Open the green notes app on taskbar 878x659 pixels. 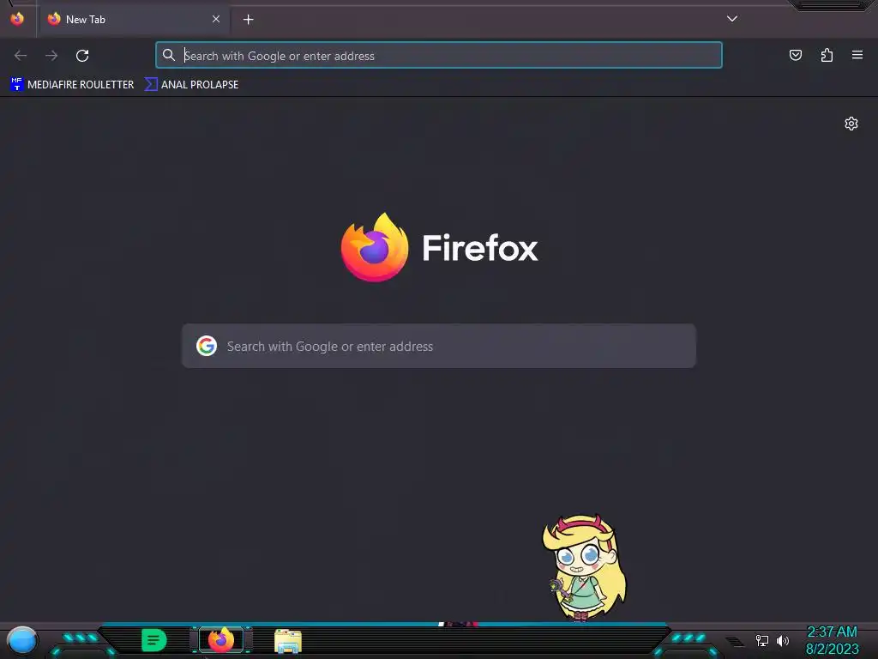tap(154, 640)
